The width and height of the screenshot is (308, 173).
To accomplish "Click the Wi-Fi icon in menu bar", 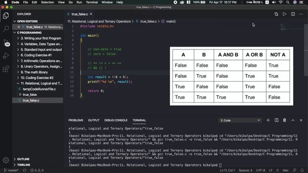I will [281, 2].
